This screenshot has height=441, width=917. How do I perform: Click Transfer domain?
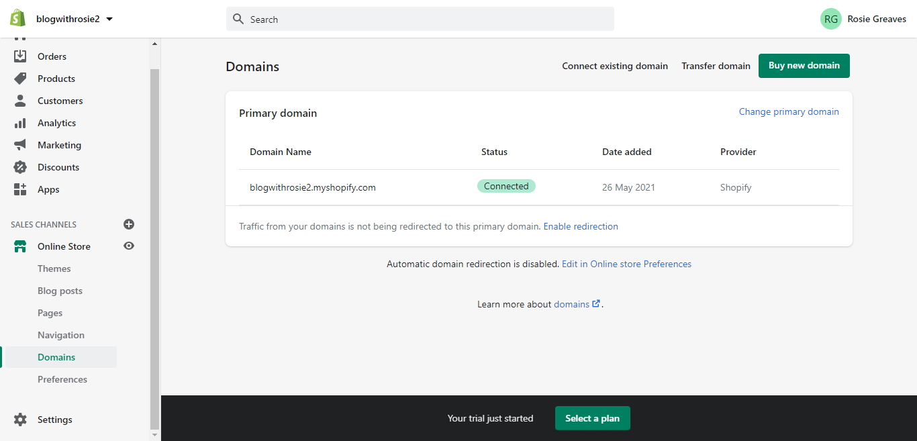(716, 66)
